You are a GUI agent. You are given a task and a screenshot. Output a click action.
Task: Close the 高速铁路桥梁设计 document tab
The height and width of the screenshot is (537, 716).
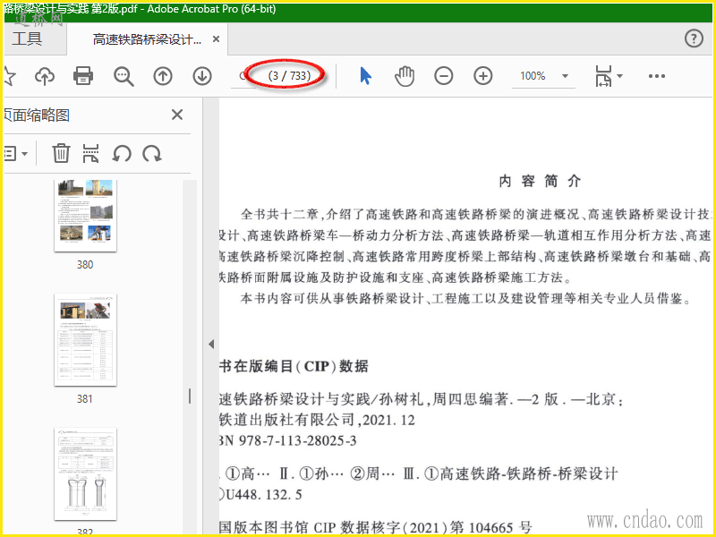pos(216,39)
